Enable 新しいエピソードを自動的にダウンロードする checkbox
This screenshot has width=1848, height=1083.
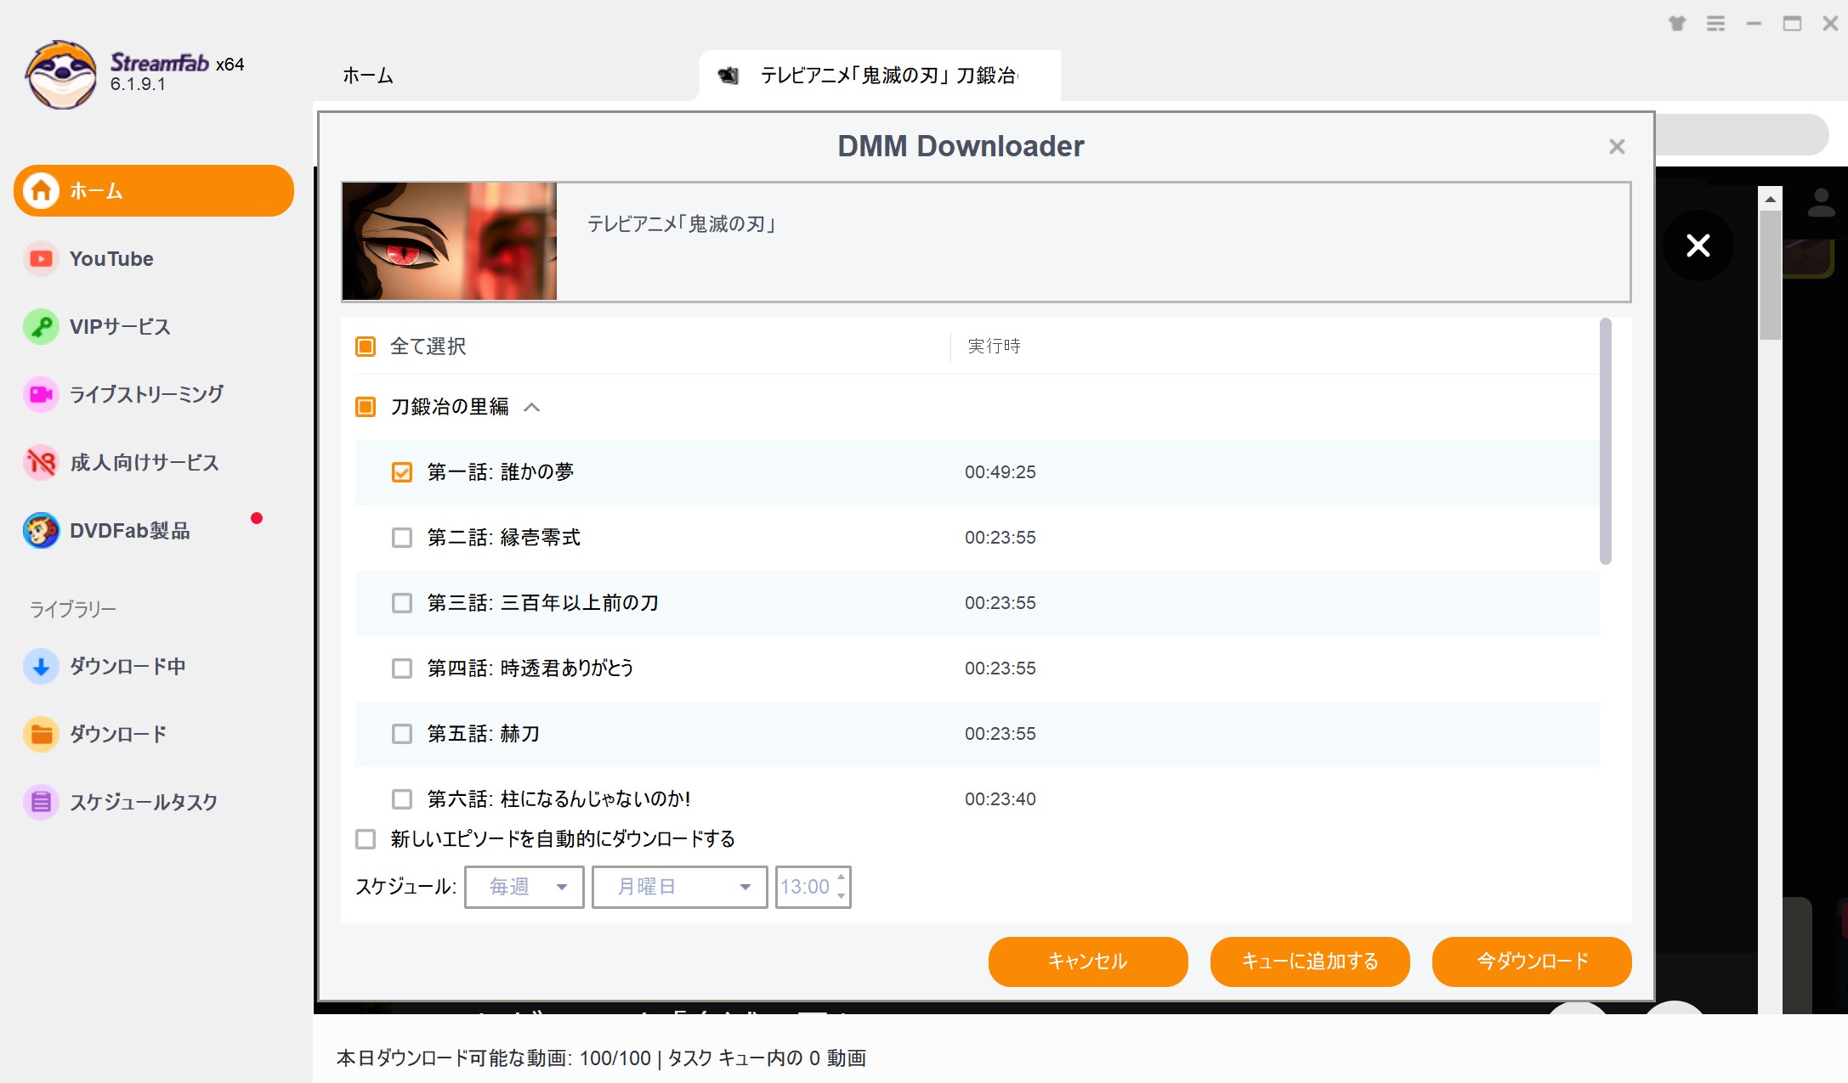[x=366, y=839]
